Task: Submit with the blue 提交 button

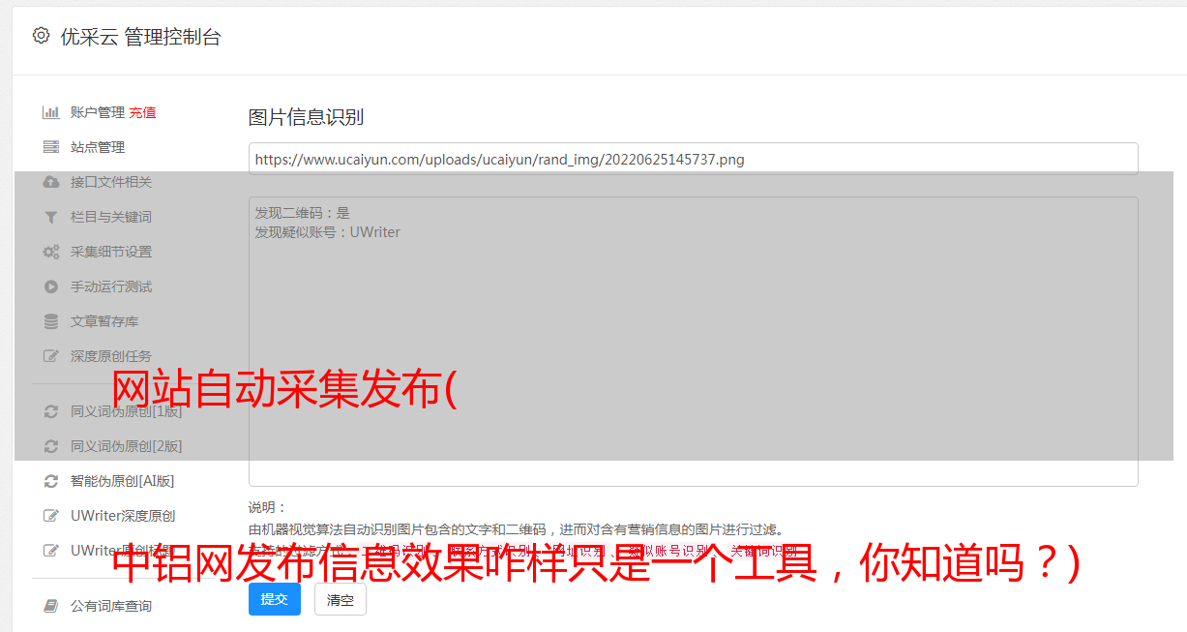Action: tap(275, 599)
